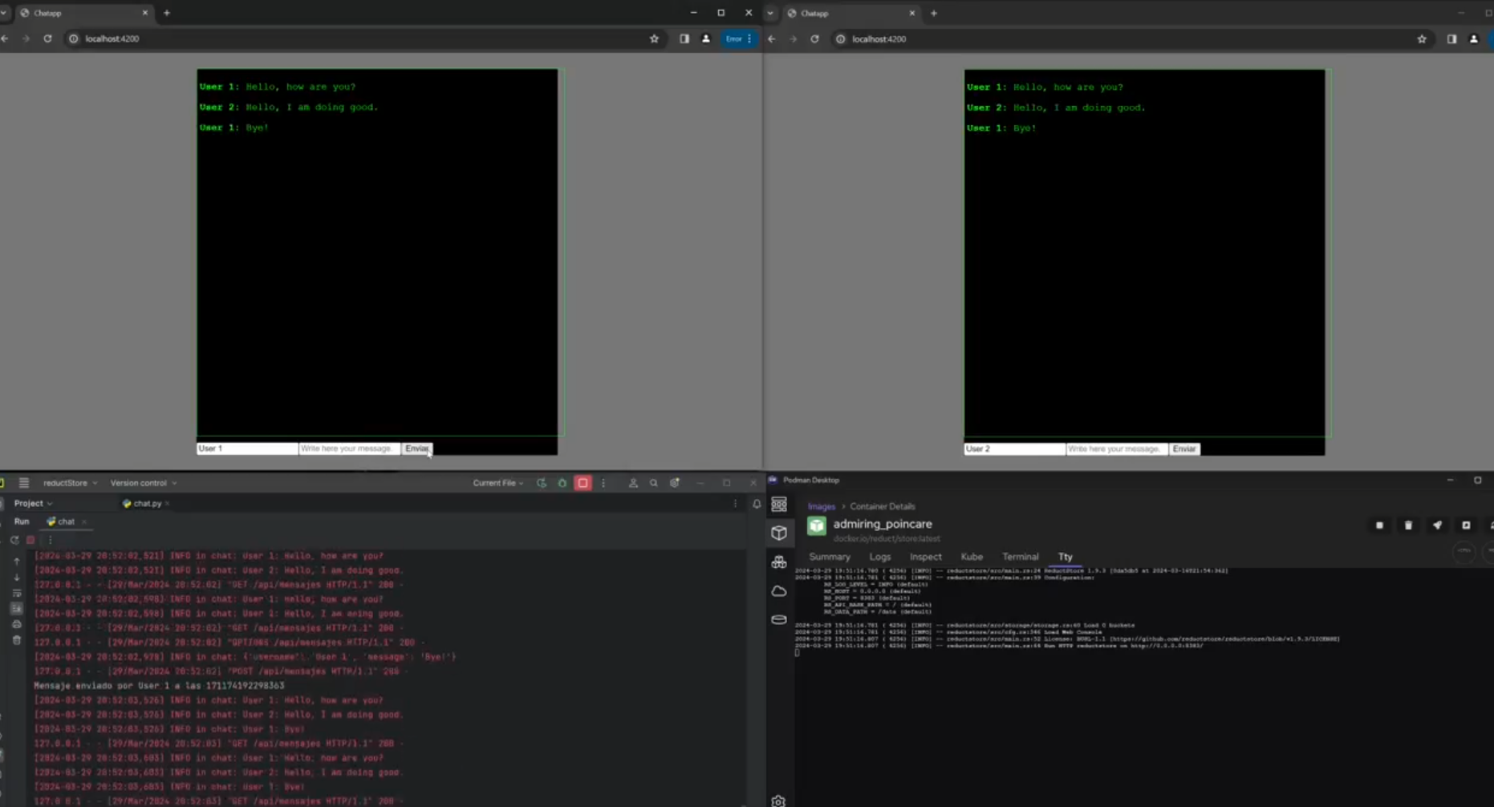This screenshot has height=807, width=1494.
Task: Open the Images breadcrumb link in Podman
Action: click(821, 506)
